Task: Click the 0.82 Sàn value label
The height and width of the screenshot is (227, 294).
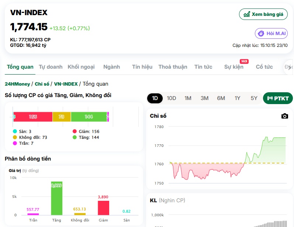Action: pos(127,211)
